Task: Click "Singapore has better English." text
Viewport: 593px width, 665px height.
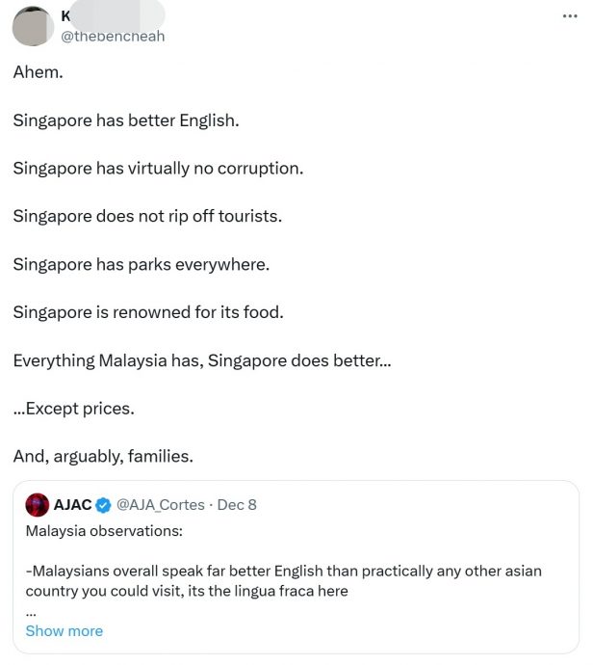Action: 125,120
